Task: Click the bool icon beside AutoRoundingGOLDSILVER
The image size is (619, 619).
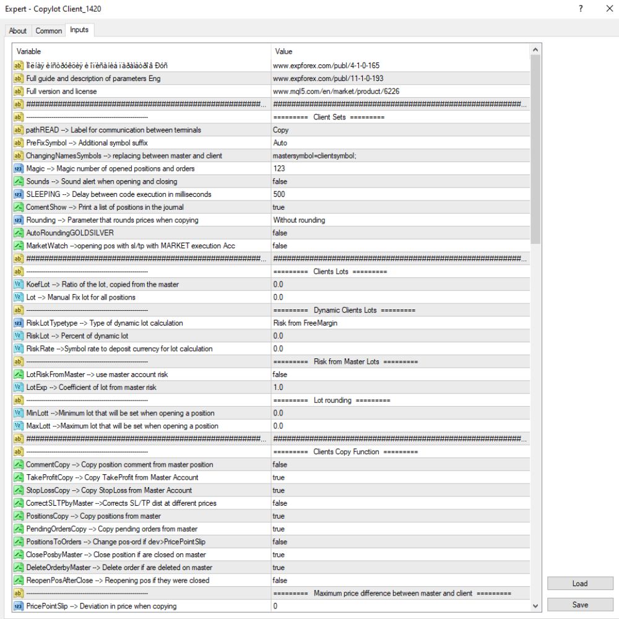Action: 18,233
